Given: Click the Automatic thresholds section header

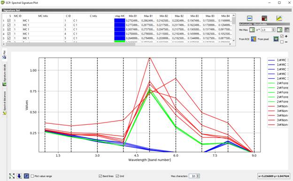Looking at the screenshot, I should pos(264,24).
